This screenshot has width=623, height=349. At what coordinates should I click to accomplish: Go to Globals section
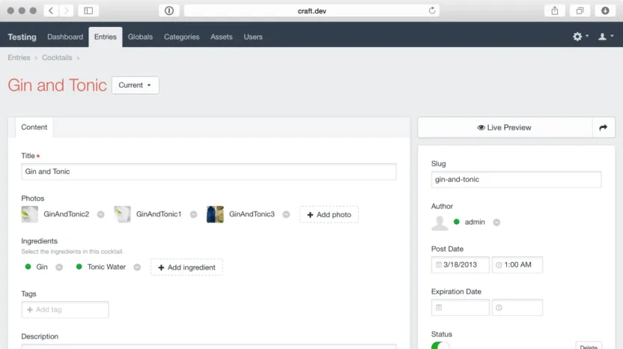point(140,37)
